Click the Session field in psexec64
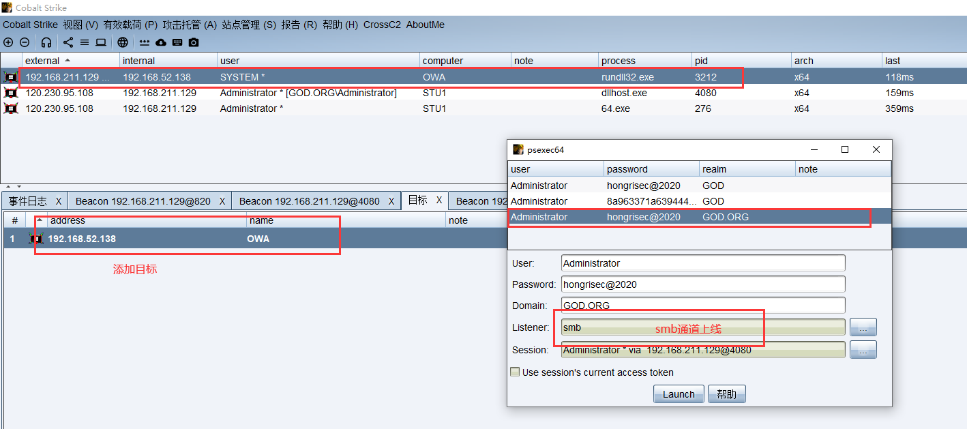967x429 pixels. pyautogui.click(x=703, y=350)
